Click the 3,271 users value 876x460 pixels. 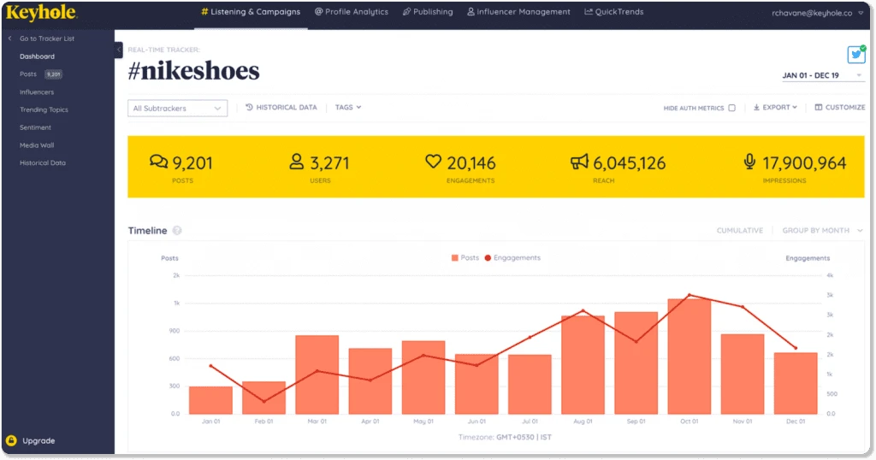329,163
